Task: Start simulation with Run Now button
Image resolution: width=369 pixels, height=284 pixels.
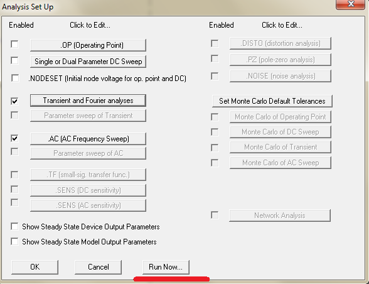Action: (166, 267)
